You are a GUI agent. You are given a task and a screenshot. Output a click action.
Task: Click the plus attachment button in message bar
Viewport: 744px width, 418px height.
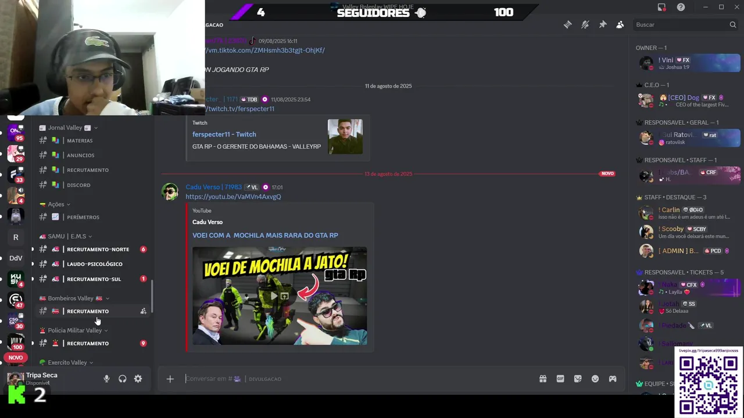[x=170, y=379]
